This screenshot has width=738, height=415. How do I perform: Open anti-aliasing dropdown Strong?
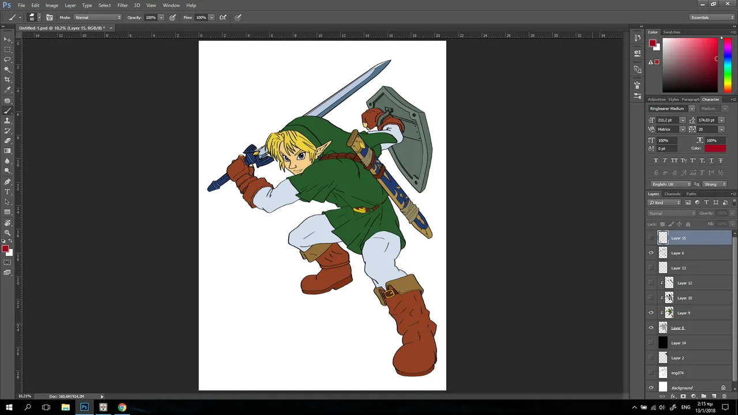coord(715,184)
